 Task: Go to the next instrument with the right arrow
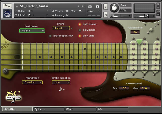pos(83,7)
